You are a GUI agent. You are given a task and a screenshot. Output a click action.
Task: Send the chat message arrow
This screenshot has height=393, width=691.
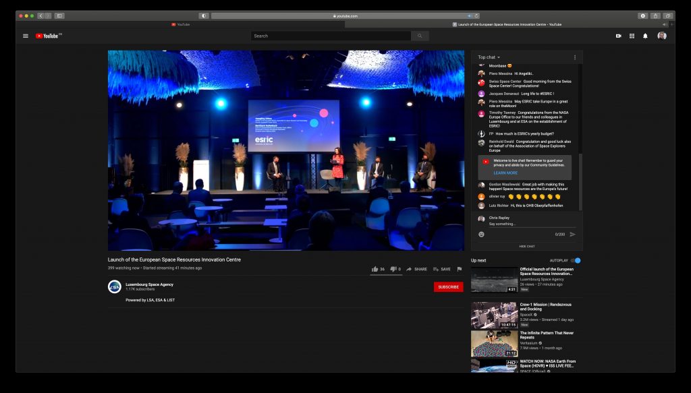572,235
